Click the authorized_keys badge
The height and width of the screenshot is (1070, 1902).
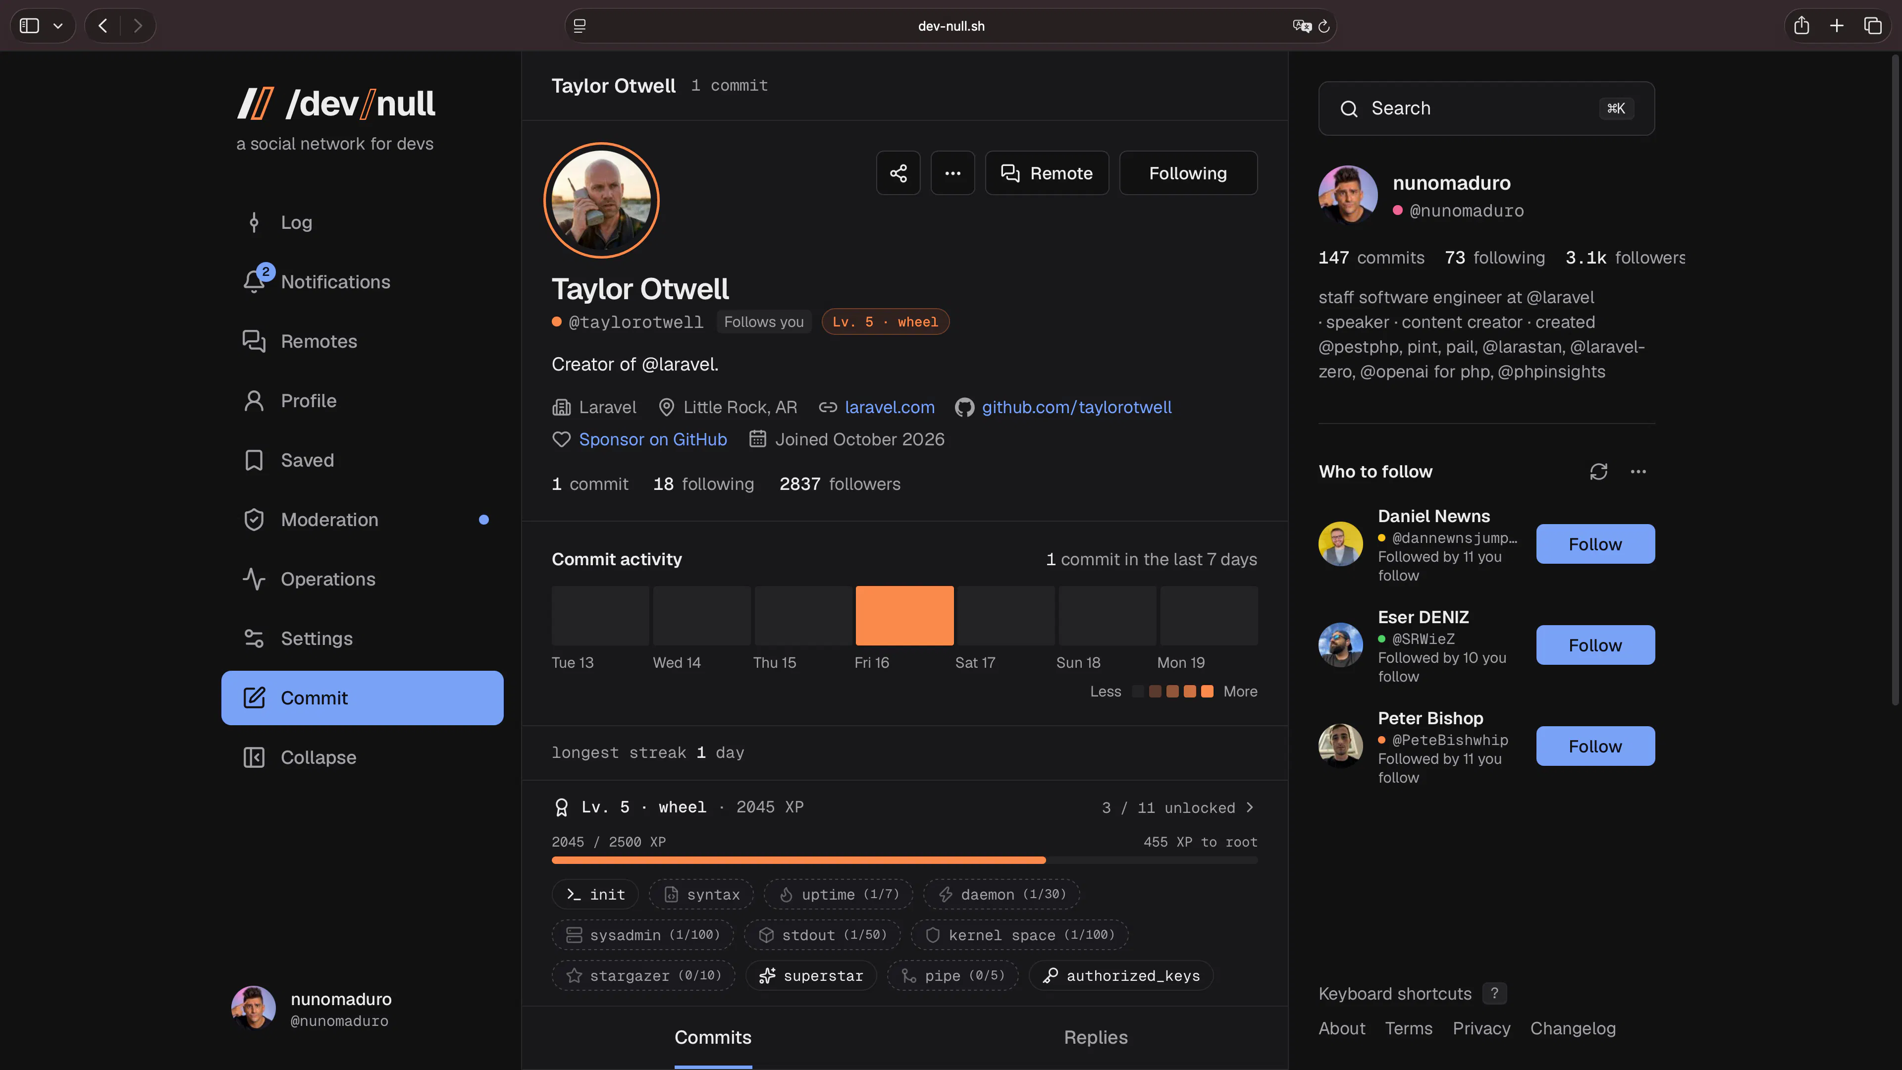[x=1121, y=975]
